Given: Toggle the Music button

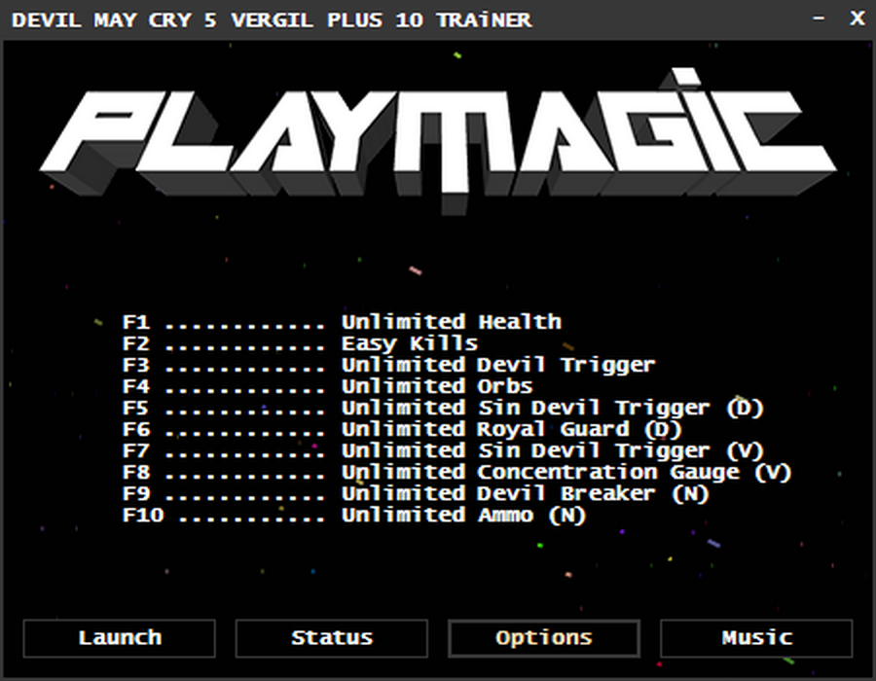Looking at the screenshot, I should [x=756, y=638].
